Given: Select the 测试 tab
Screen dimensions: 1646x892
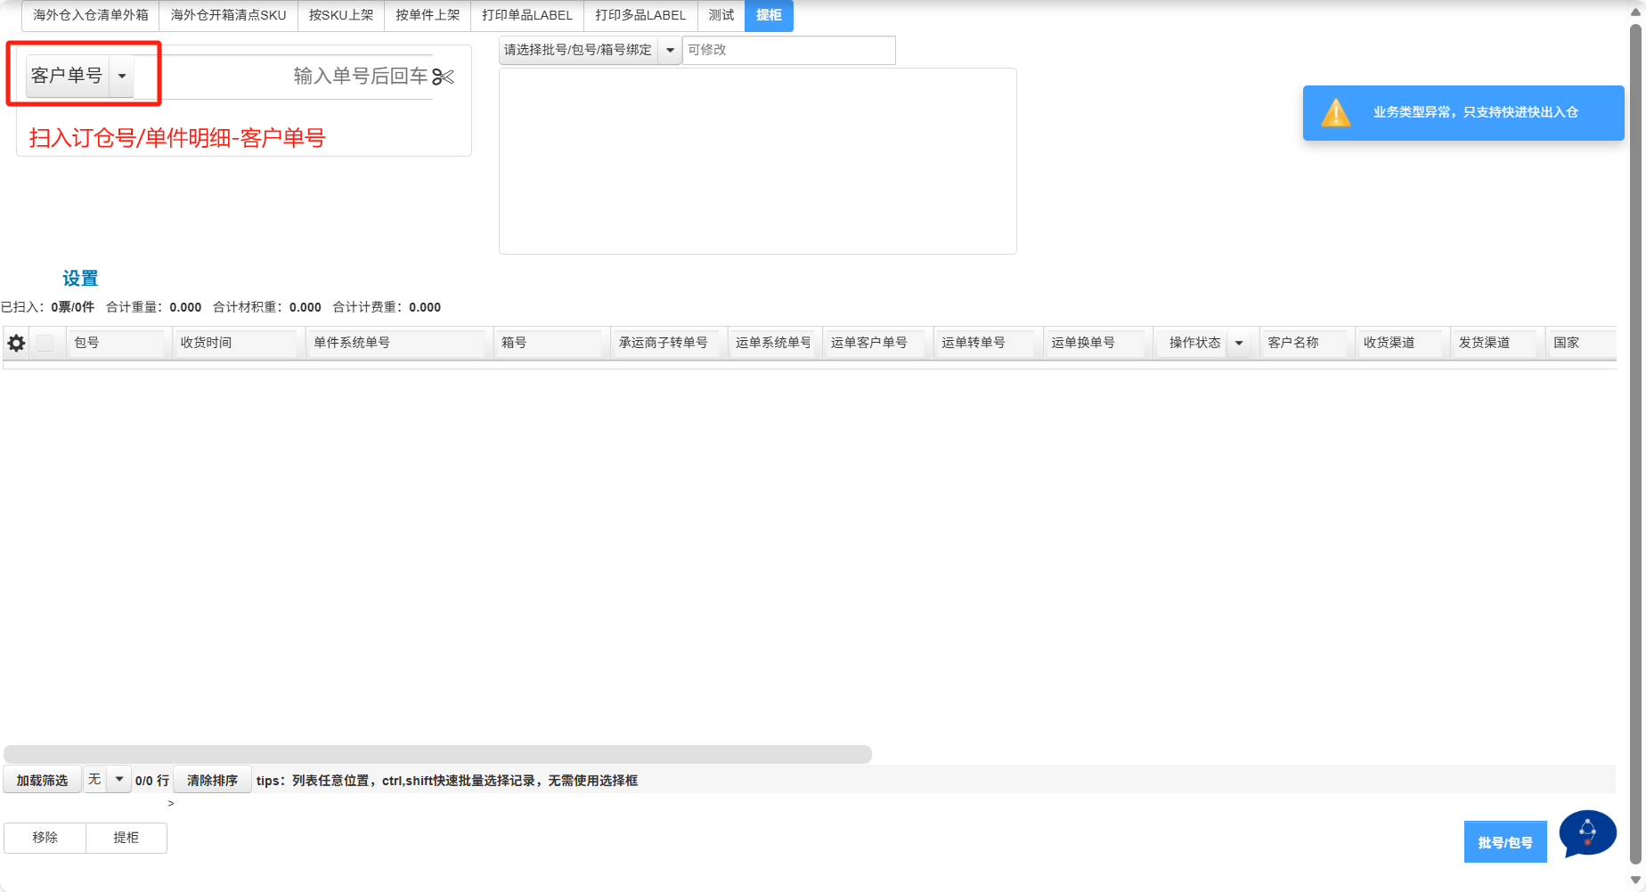Looking at the screenshot, I should point(721,15).
